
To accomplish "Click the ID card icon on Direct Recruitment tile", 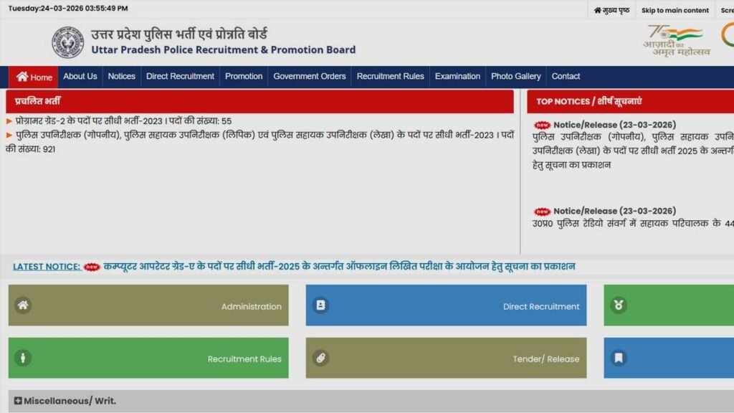I will (x=320, y=305).
